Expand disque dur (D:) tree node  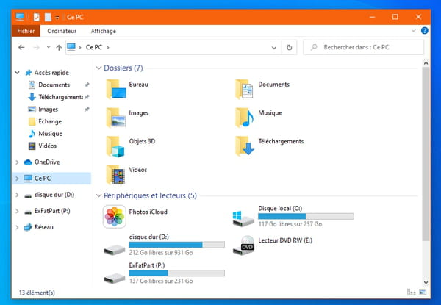pos(17,195)
